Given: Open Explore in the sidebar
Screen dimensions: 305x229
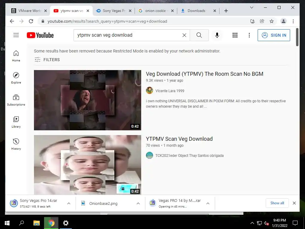Looking at the screenshot, I should [x=16, y=78].
